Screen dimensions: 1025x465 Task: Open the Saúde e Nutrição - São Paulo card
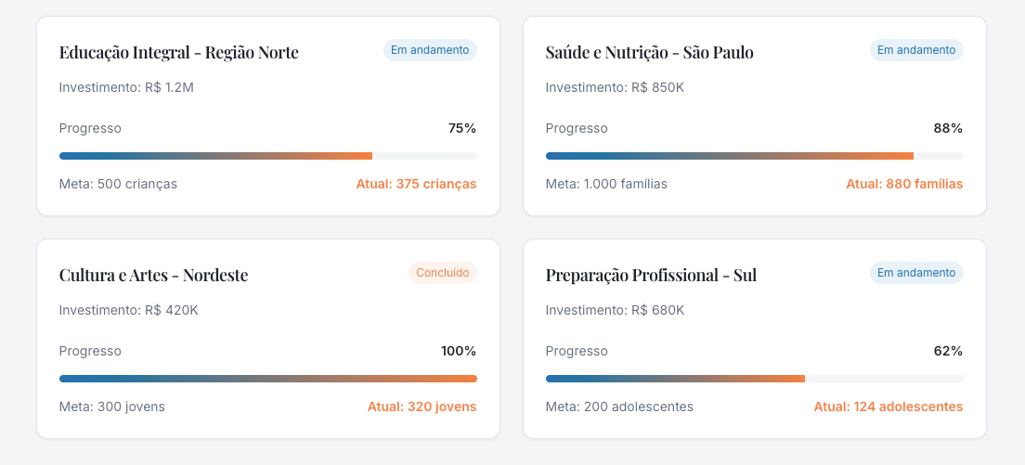click(x=649, y=52)
